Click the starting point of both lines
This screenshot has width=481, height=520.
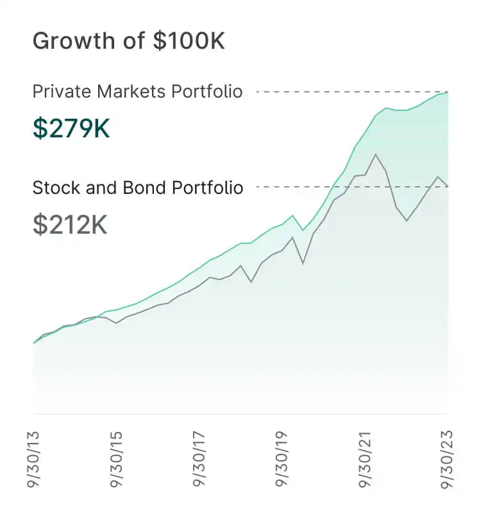[x=34, y=343]
